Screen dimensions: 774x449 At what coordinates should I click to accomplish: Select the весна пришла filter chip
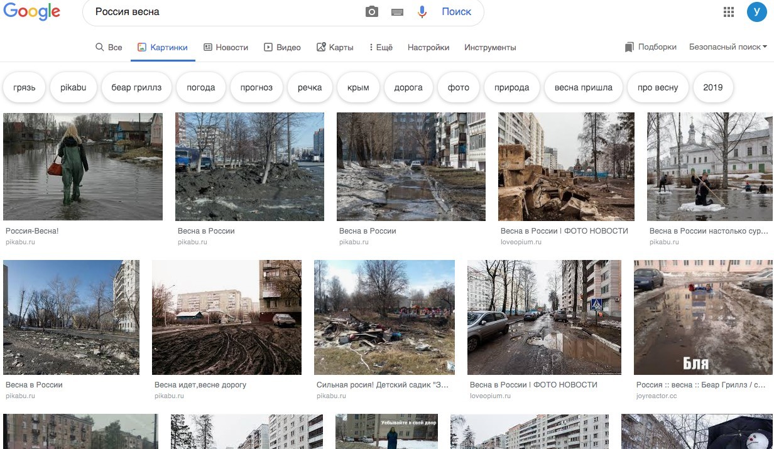583,87
